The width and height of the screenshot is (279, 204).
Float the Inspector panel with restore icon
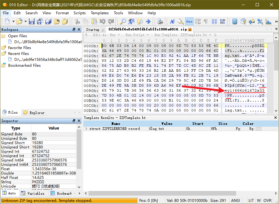(74, 121)
